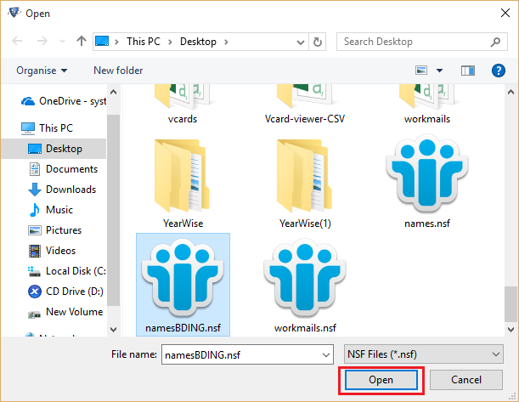Image resolution: width=519 pixels, height=402 pixels.
Task: Open Documents in the navigation pane
Action: coord(63,169)
